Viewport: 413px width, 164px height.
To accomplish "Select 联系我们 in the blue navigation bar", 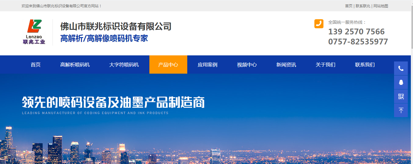I will (x=365, y=65).
